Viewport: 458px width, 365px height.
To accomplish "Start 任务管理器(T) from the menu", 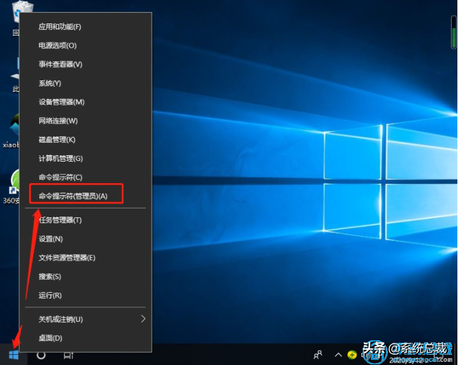I will 60,220.
